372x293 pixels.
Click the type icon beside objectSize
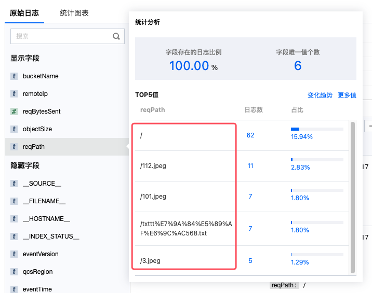(15, 129)
